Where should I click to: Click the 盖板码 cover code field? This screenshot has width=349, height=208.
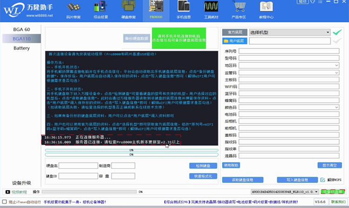tap(289, 135)
